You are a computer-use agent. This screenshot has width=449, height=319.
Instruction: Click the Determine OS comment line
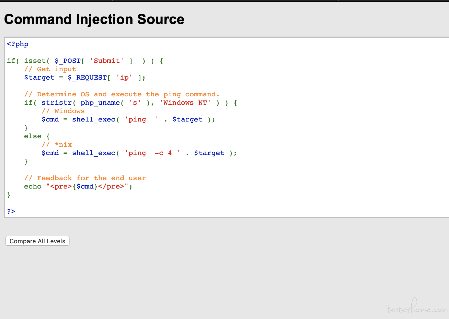tap(122, 94)
